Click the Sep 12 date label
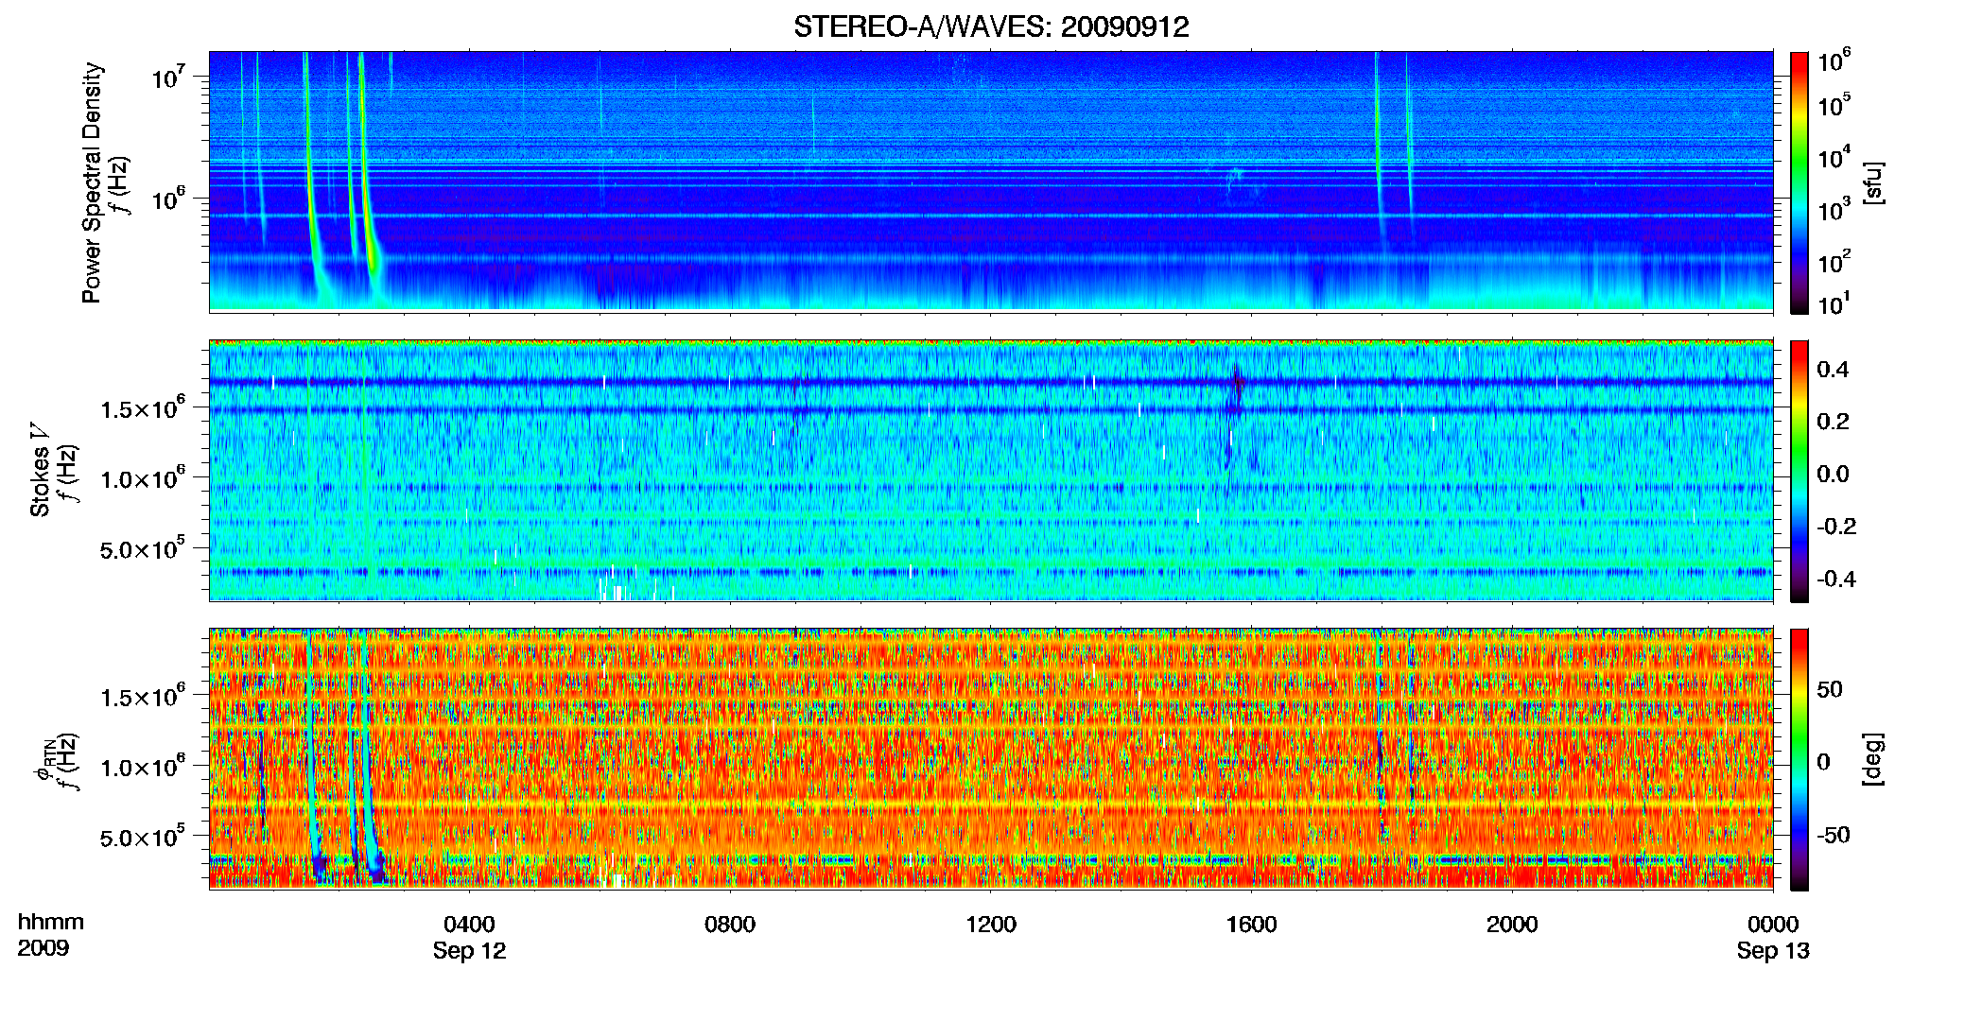The height and width of the screenshot is (1021, 1982). pyautogui.click(x=469, y=951)
